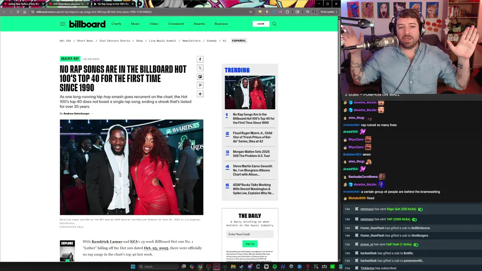
Task: Open Kick app from the taskbar
Action: click(x=333, y=266)
